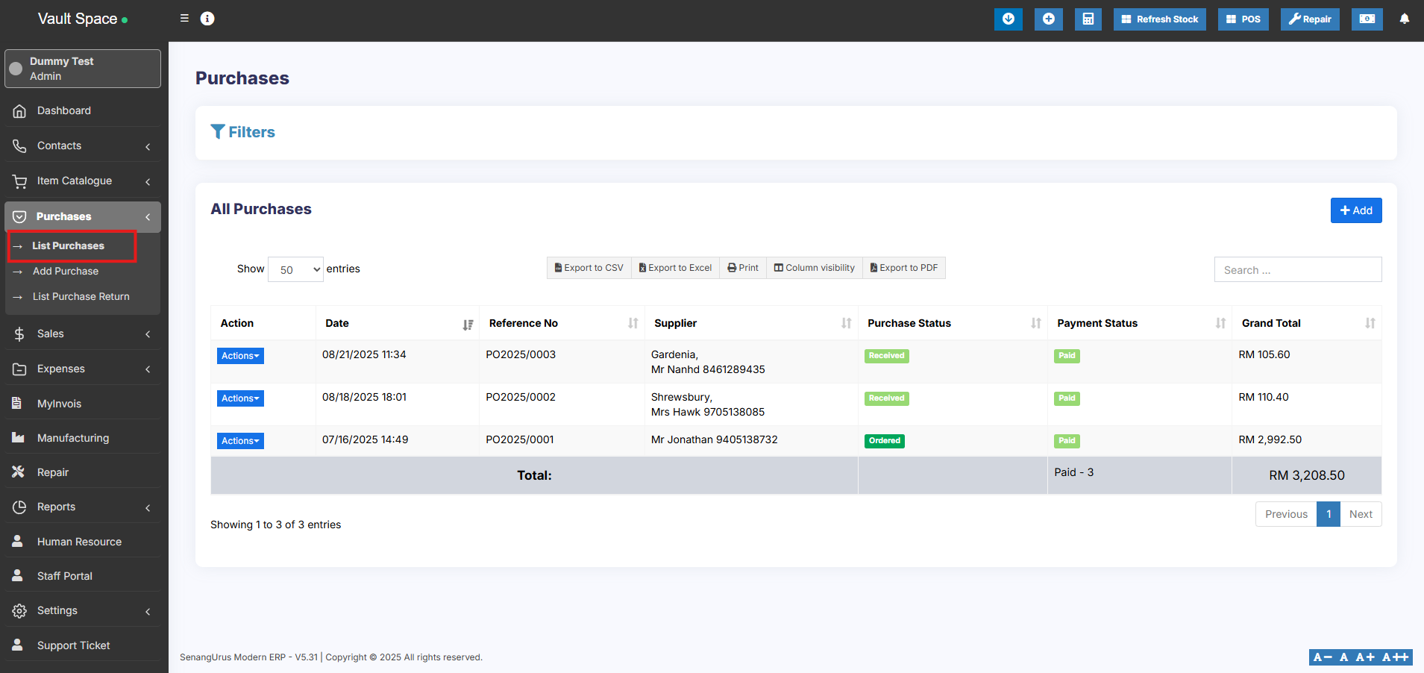Open Actions dropdown for PO2025/0001
1424x673 pixels.
[240, 441]
